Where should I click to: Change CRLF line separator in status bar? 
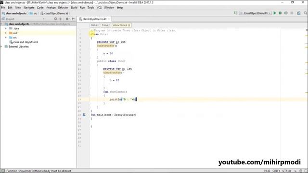click(x=276, y=171)
